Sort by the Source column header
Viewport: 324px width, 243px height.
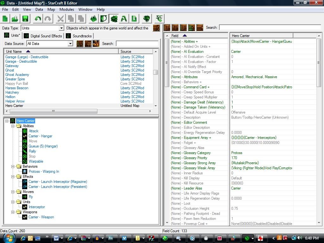[x=135, y=52]
